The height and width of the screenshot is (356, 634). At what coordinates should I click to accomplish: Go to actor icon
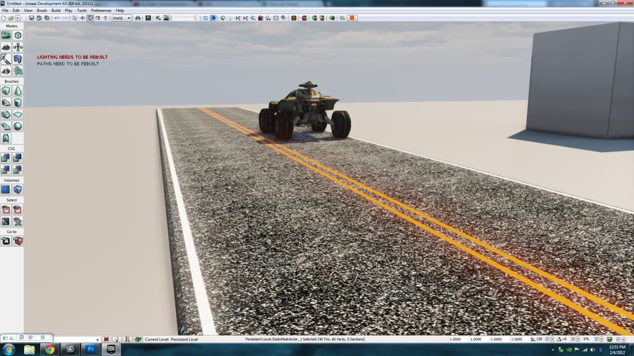6,241
